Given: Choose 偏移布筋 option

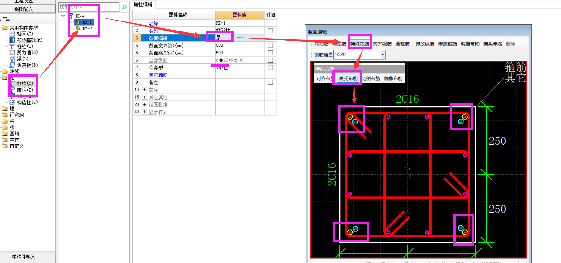Looking at the screenshot, I should pyautogui.click(x=393, y=78).
